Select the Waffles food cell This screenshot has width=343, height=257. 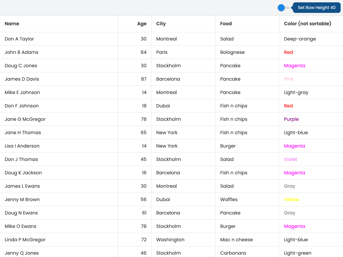pyautogui.click(x=229, y=199)
